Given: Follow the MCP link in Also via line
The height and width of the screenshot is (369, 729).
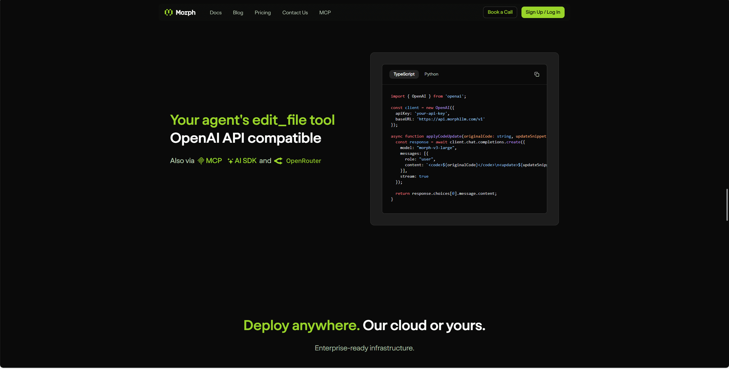Looking at the screenshot, I should 214,161.
